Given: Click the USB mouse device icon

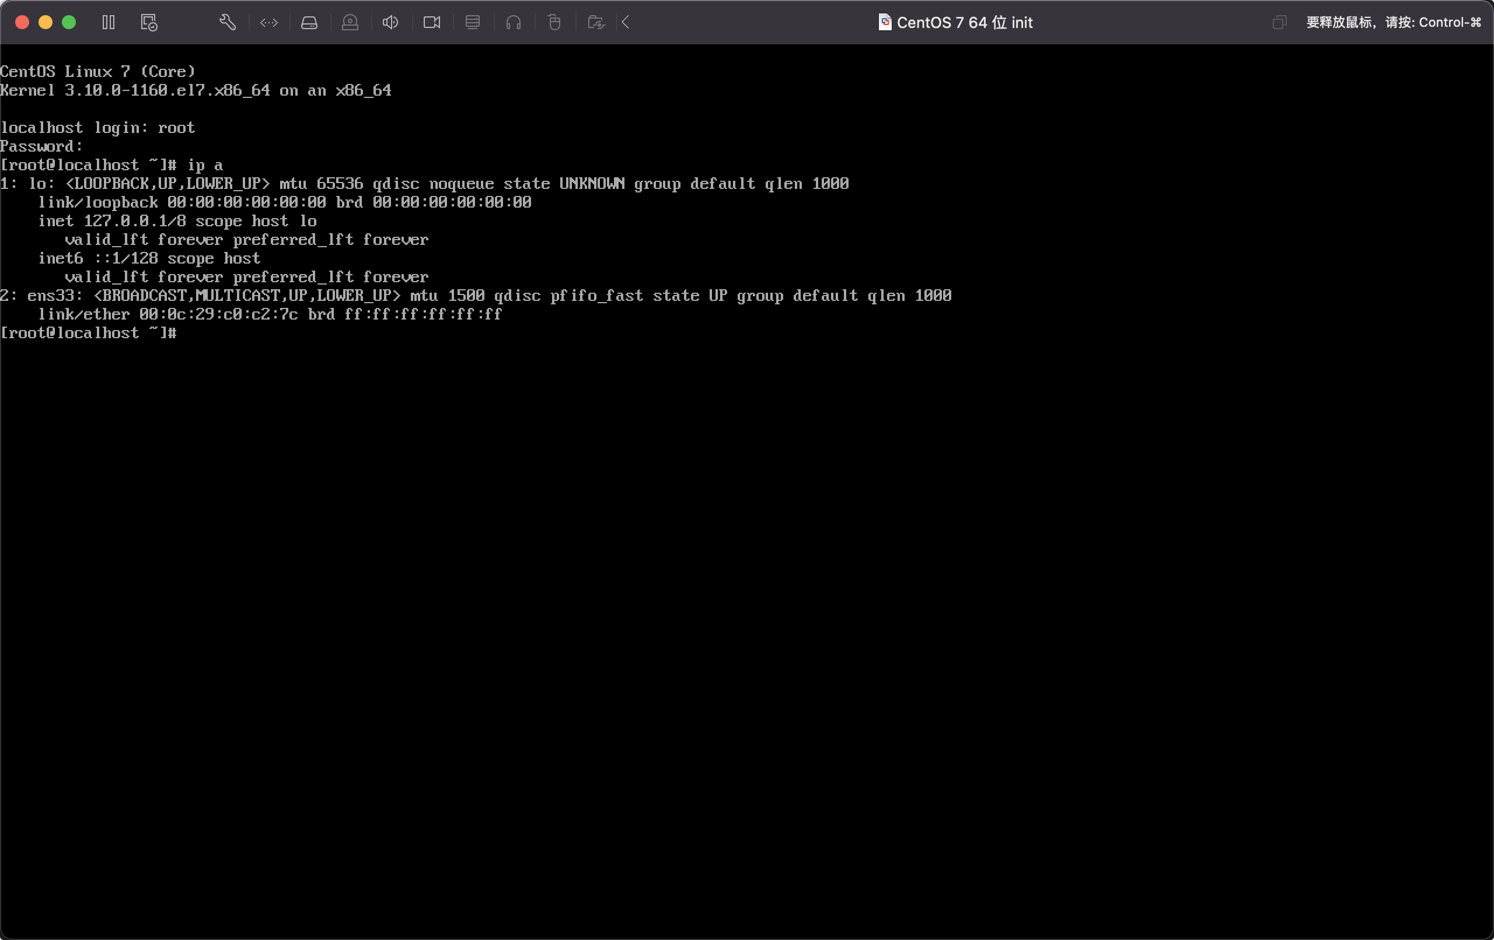Looking at the screenshot, I should coord(554,22).
